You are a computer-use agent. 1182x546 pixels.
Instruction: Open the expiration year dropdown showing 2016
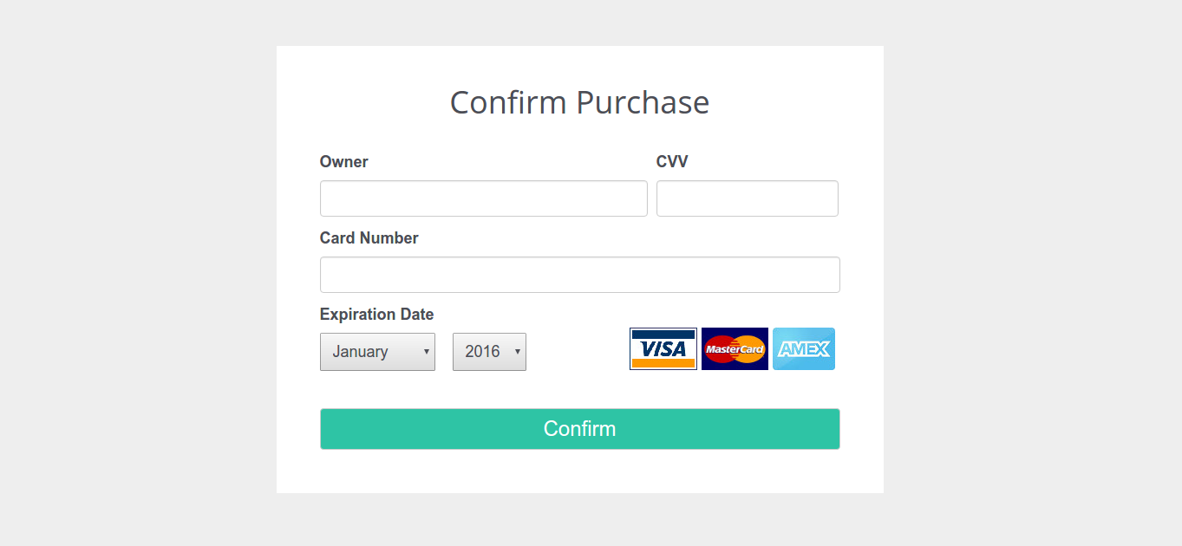(x=489, y=351)
